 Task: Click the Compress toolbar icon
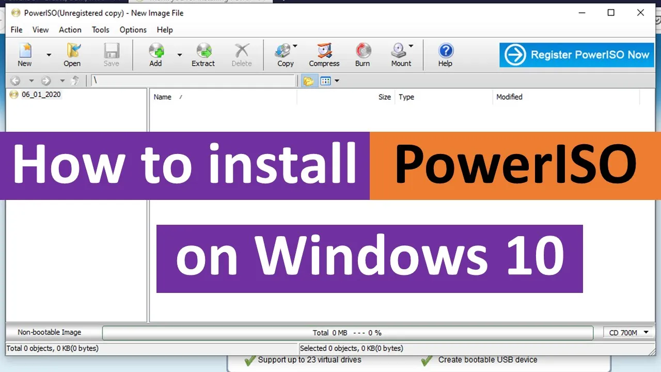click(324, 54)
